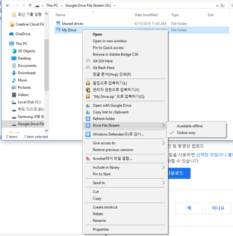Expand the Give access to submenu arrow
The width and height of the screenshot is (233, 236).
(164, 143)
